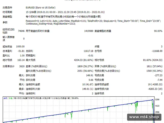Click the '输入图表错误' label
Screen dimensions: 164x123
[x=8, y=39]
